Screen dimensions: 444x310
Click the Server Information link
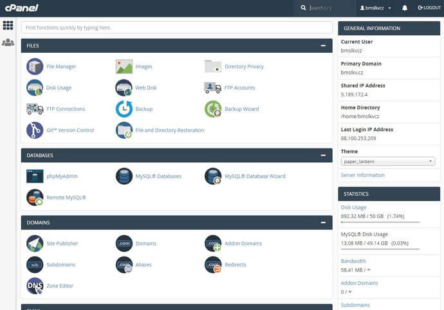363,175
